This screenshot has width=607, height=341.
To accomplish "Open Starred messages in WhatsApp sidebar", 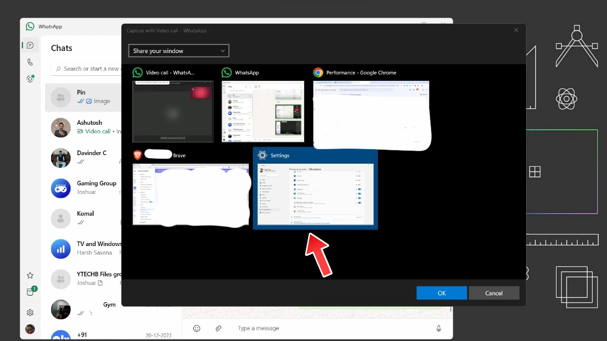I will tap(30, 275).
